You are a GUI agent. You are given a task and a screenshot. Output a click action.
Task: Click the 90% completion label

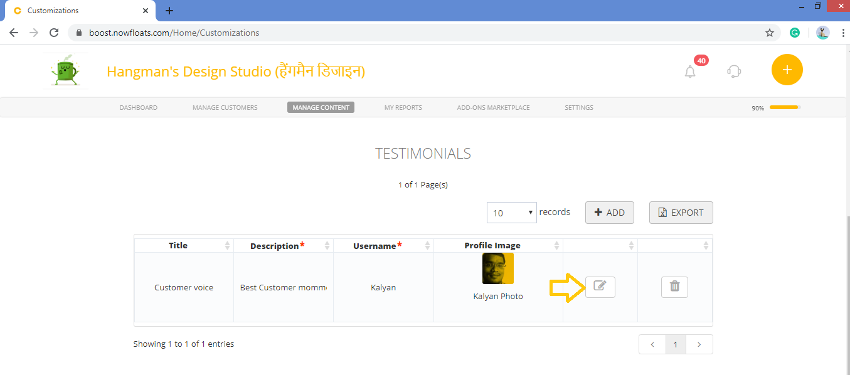coord(758,108)
